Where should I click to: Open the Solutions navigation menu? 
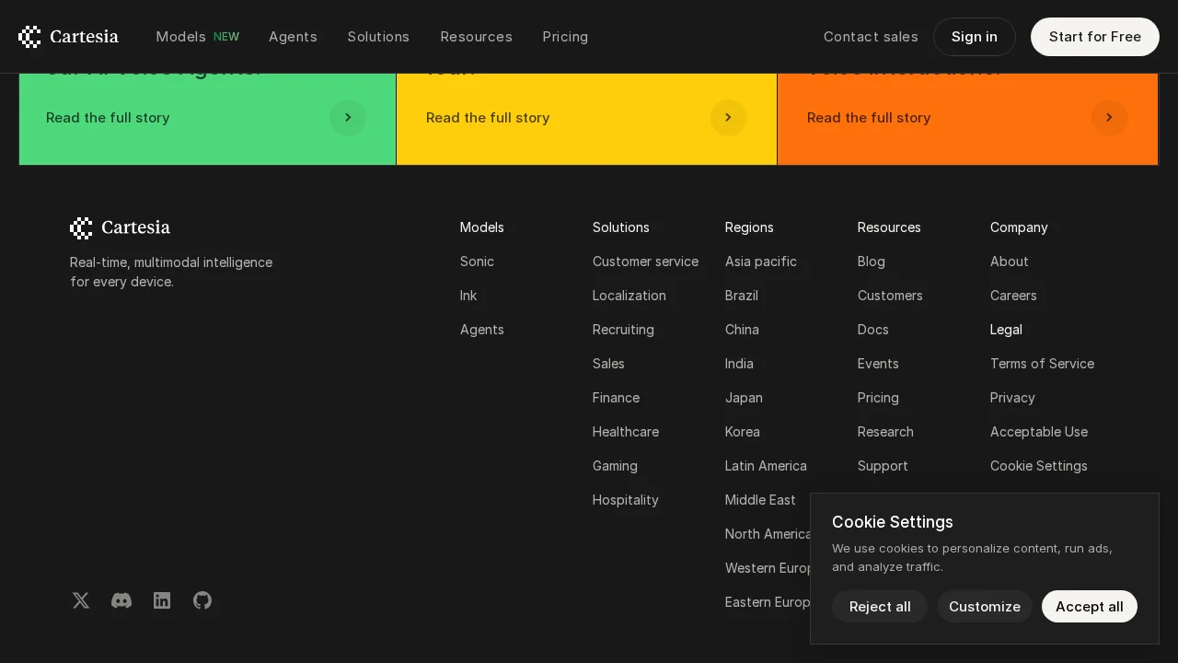378,37
